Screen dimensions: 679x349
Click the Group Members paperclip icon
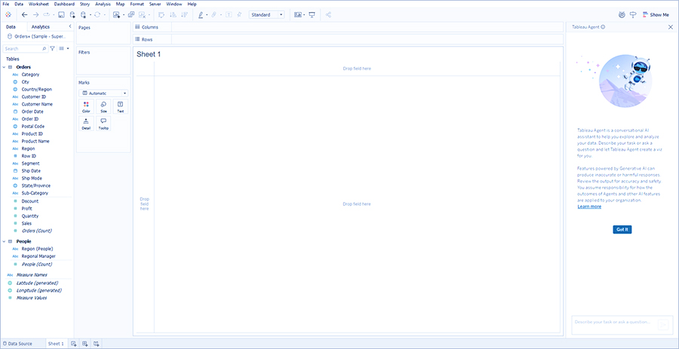pyautogui.click(x=214, y=15)
